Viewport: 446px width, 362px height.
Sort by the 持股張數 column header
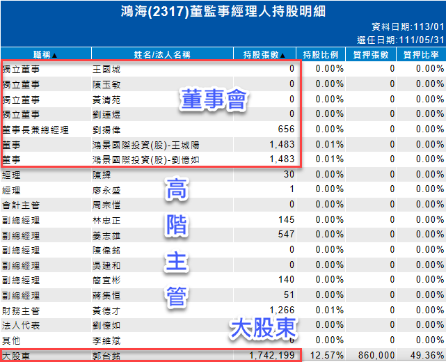[x=264, y=54]
